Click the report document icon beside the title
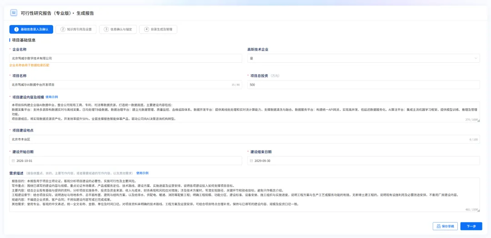 [14, 13]
